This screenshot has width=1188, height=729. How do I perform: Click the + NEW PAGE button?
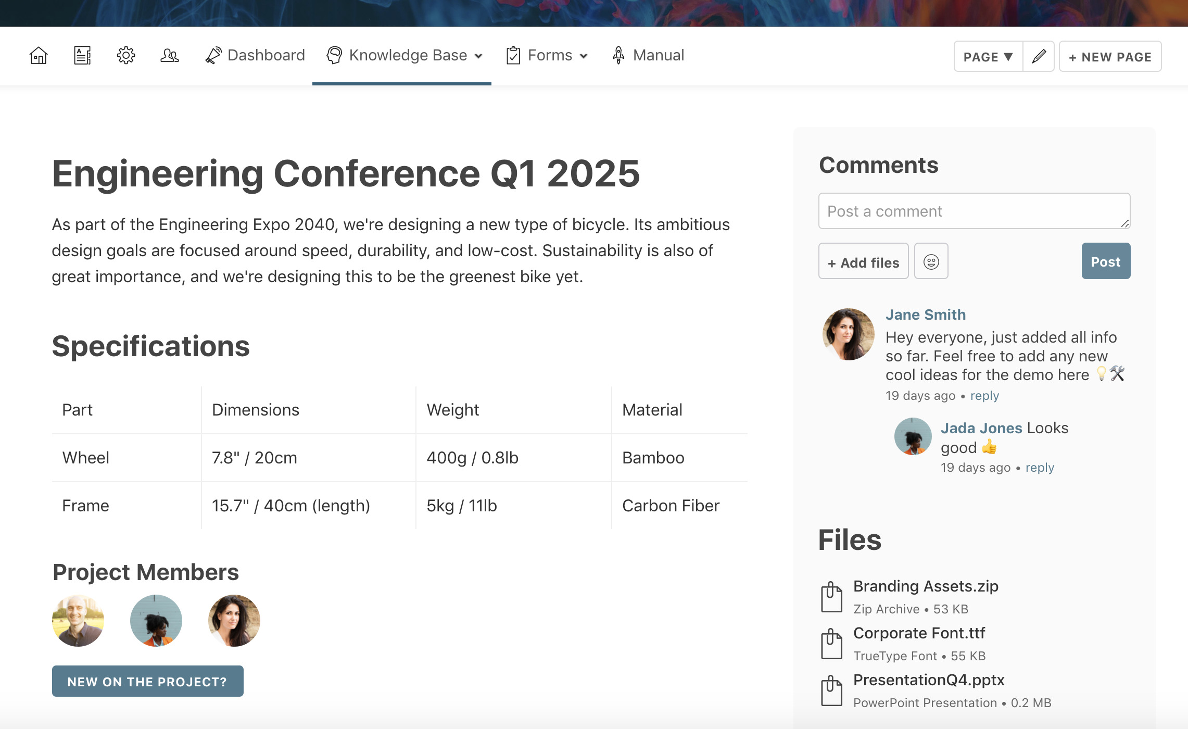pos(1110,56)
